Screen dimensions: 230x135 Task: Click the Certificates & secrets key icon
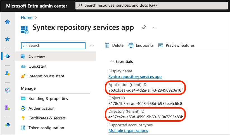coord(23,118)
